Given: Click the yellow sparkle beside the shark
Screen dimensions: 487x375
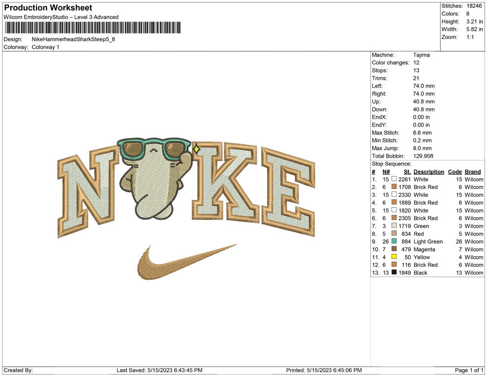Looking at the screenshot, I should (x=196, y=149).
